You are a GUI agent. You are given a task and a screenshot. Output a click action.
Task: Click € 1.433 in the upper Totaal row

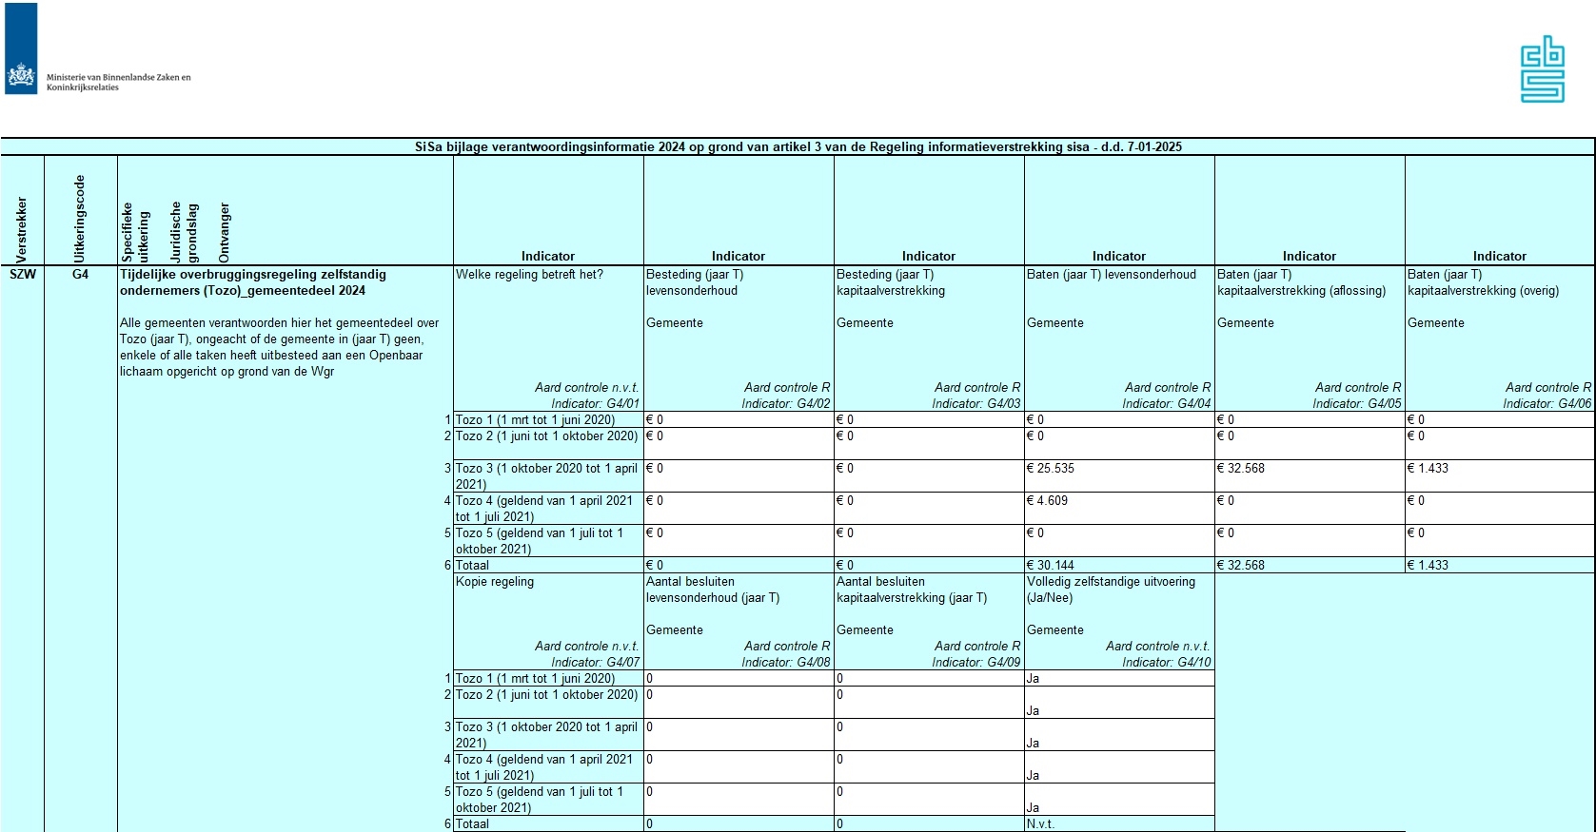pyautogui.click(x=1499, y=565)
